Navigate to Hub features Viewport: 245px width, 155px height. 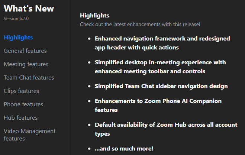(21, 118)
